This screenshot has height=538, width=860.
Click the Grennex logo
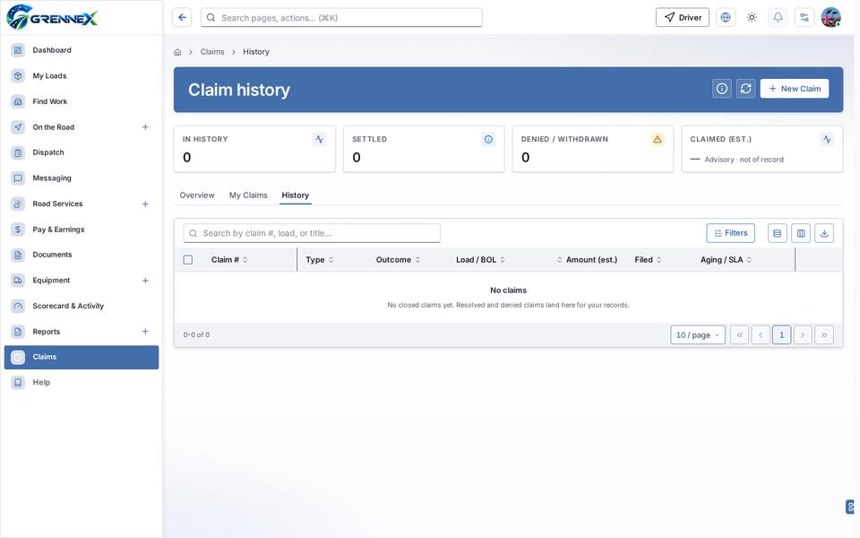[52, 17]
